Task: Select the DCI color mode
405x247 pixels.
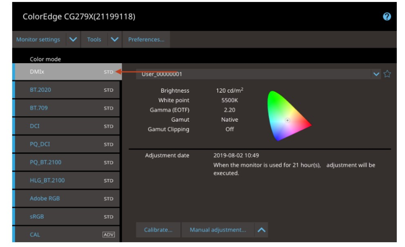Action: coord(66,126)
